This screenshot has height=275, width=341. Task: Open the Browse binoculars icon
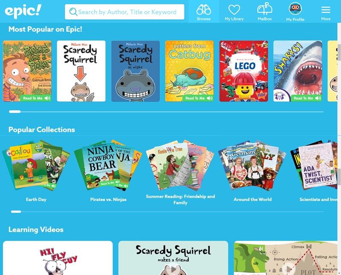204,10
